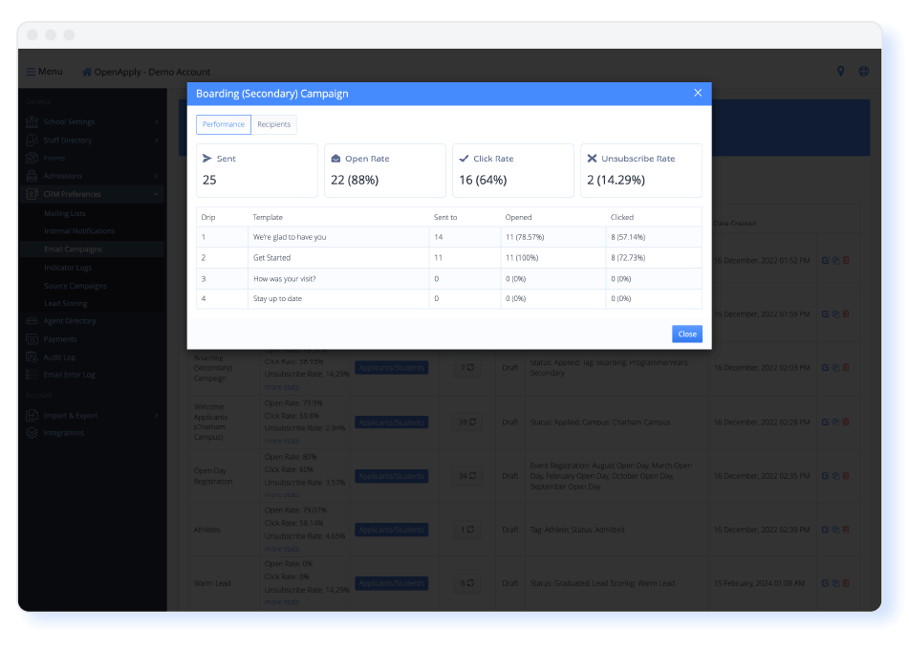This screenshot has width=909, height=650.
Task: Click the delete trash icon for Athletes campaign
Action: pyautogui.click(x=845, y=530)
